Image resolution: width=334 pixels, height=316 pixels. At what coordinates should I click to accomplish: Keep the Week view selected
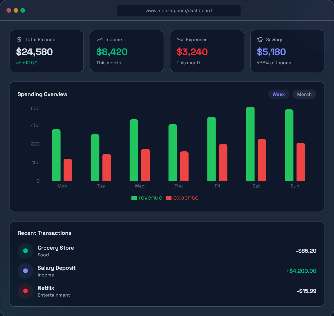(x=279, y=94)
